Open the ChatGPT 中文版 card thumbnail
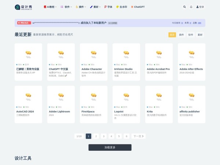The height and width of the screenshot is (165, 220). (61, 54)
